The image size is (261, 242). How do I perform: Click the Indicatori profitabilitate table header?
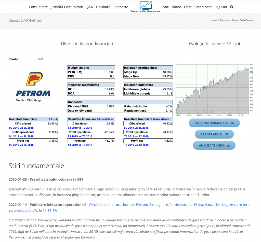(x=148, y=68)
